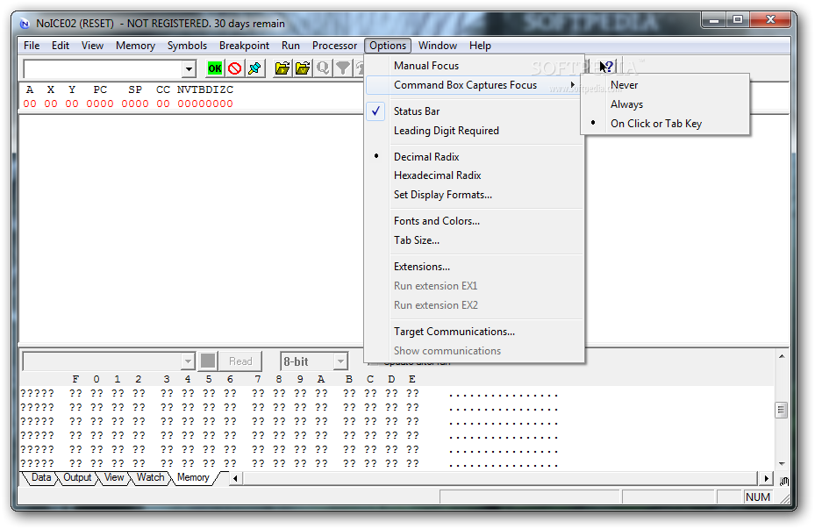Open the Breakpoint menu

tap(244, 46)
